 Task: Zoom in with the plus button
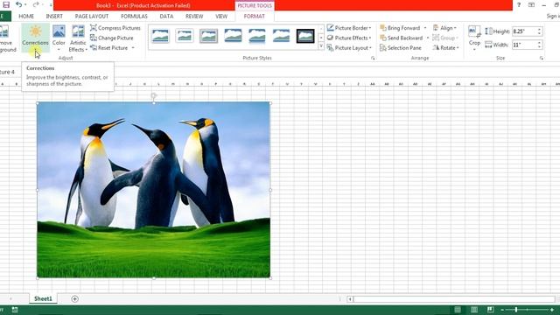click(x=552, y=310)
